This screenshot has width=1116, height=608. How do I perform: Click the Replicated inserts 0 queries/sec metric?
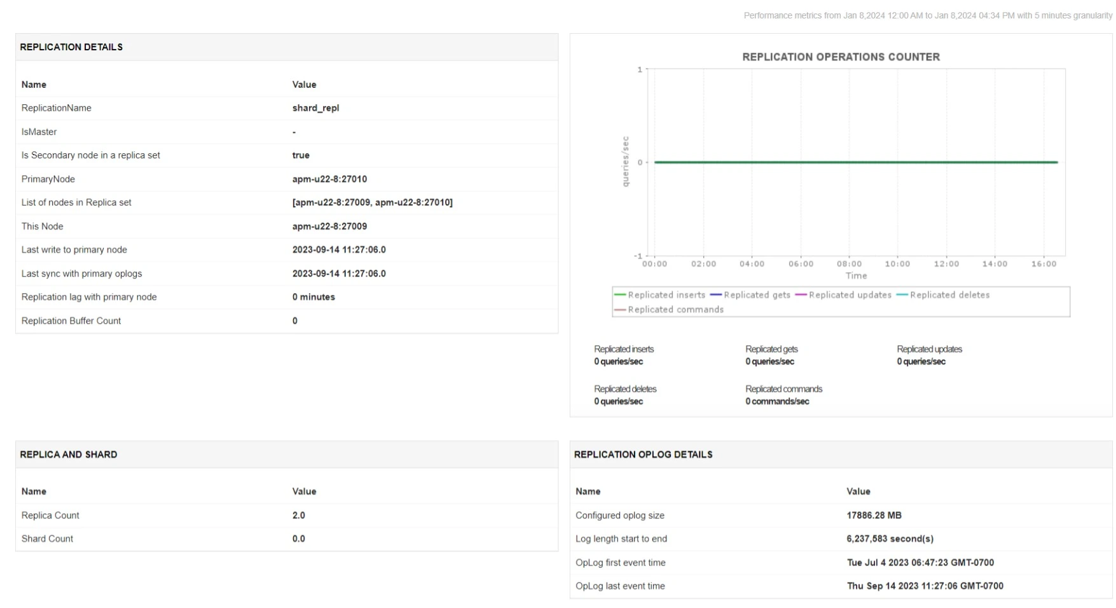click(618, 361)
